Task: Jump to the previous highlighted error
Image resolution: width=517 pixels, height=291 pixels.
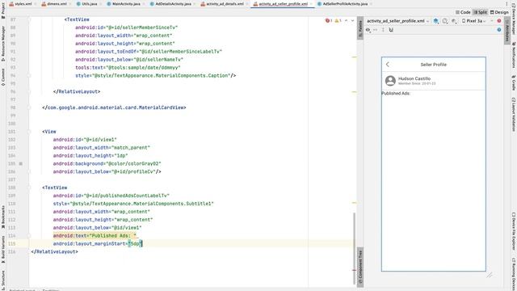Action: [346, 20]
